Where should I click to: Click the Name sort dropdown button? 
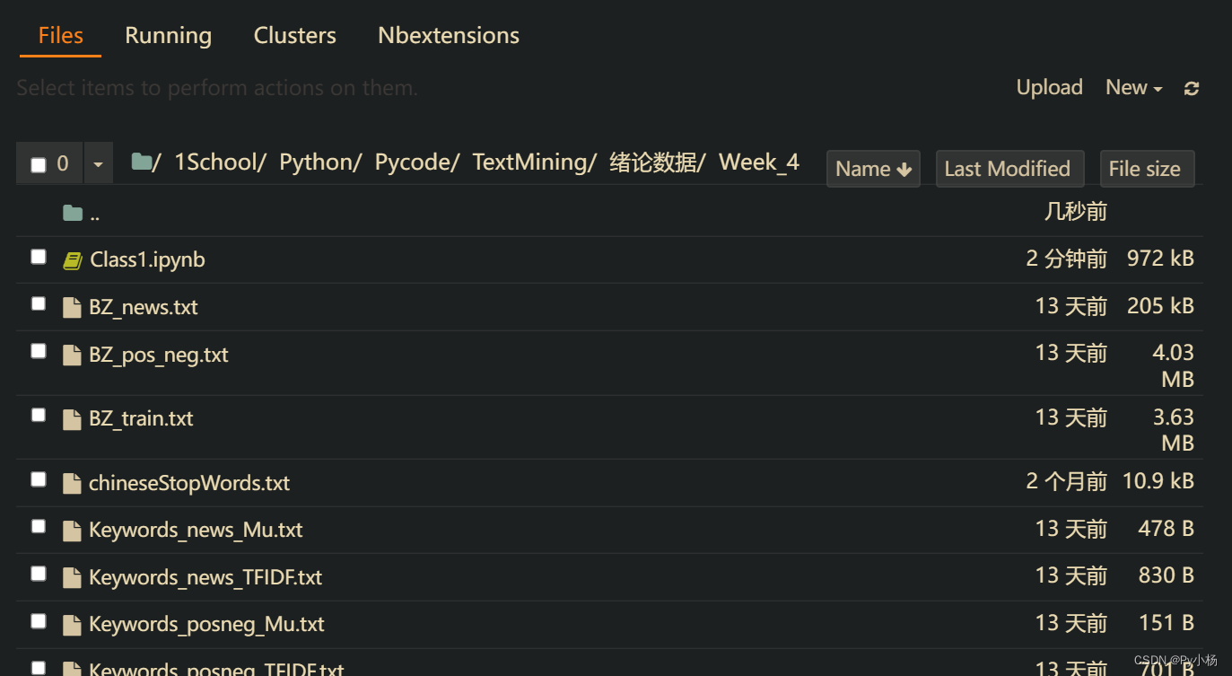click(872, 168)
